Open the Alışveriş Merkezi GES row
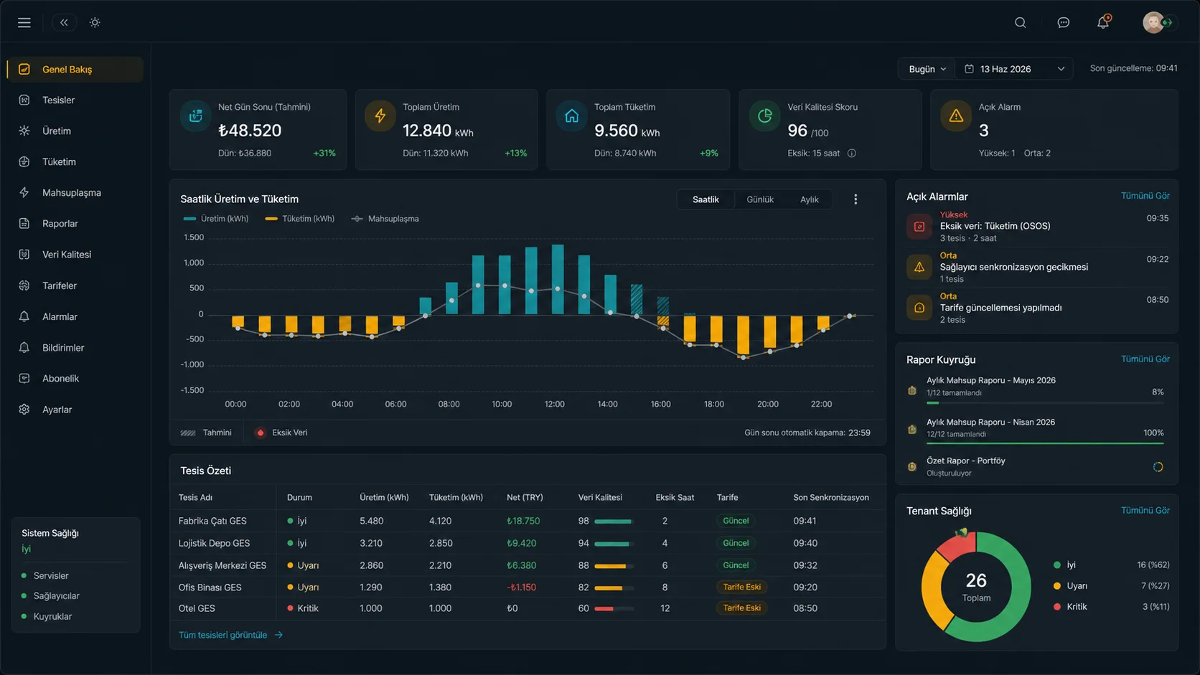Image resolution: width=1200 pixels, height=675 pixels. (x=528, y=566)
